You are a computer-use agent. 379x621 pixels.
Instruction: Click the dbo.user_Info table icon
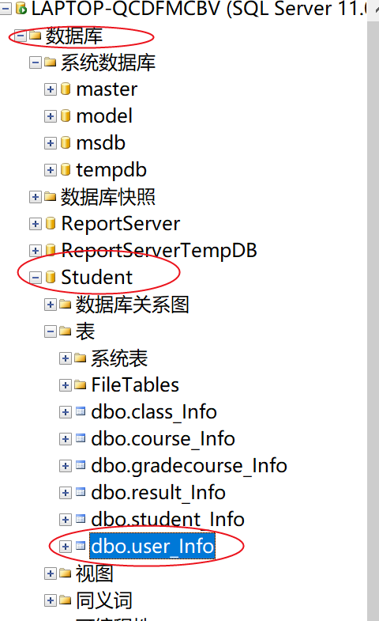tap(81, 546)
